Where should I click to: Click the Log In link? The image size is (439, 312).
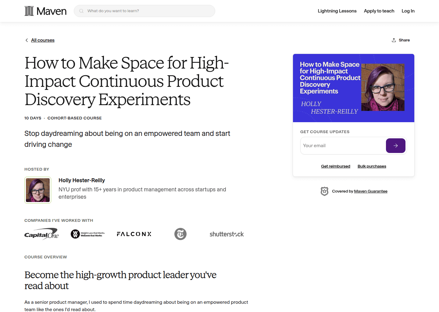click(408, 11)
